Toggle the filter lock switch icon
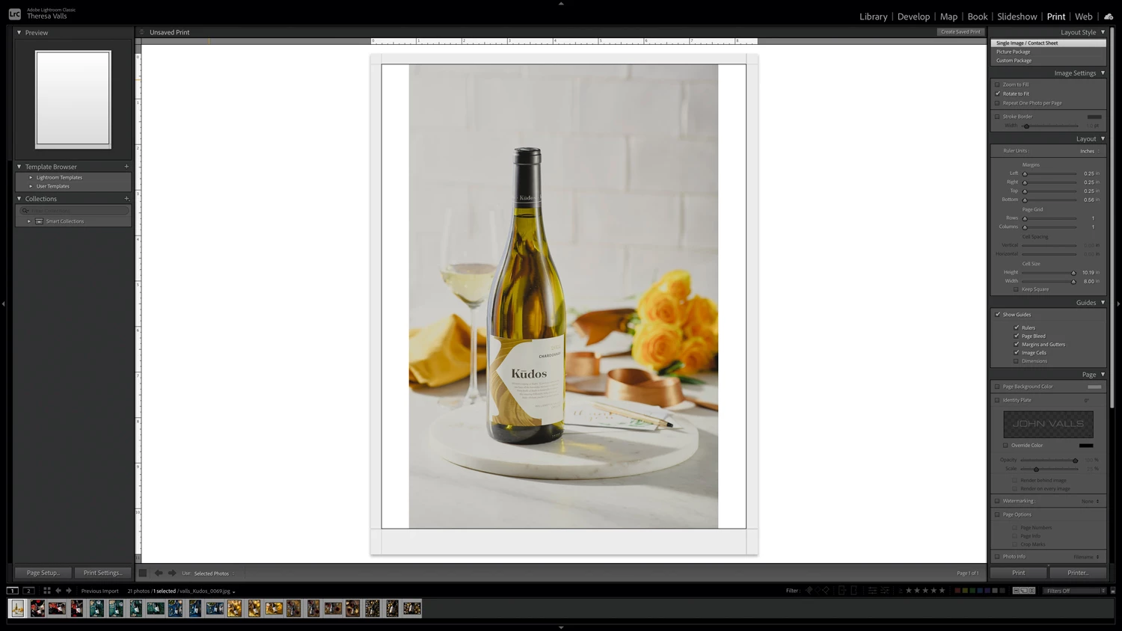Image resolution: width=1122 pixels, height=631 pixels. coord(1113,591)
